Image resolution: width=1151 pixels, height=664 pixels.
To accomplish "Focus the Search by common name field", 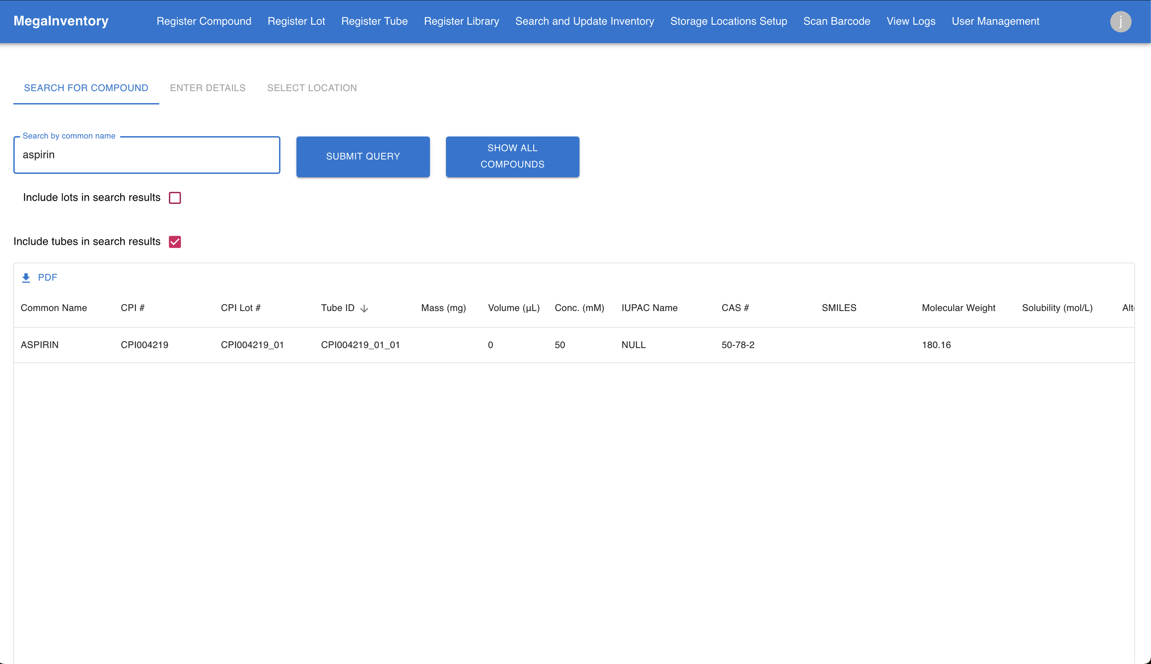I will 147,155.
